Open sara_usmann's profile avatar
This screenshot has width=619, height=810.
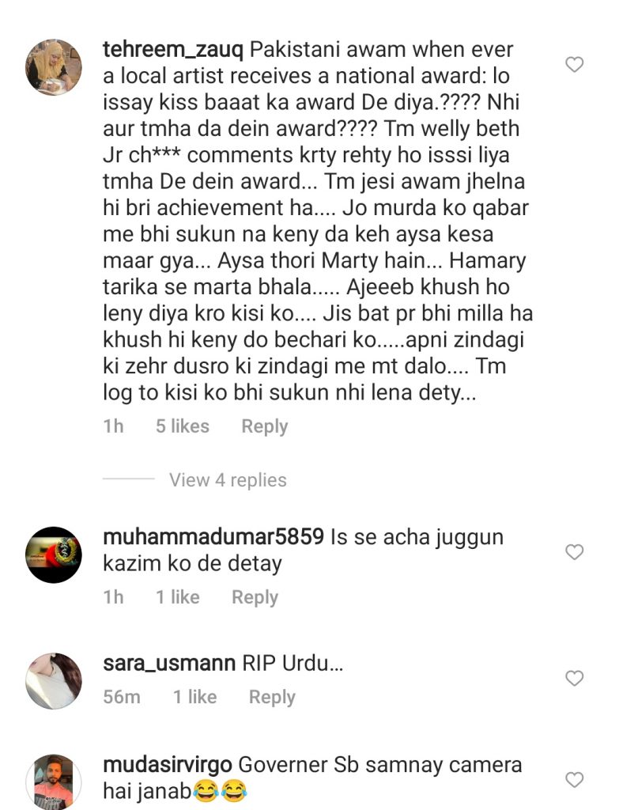pyautogui.click(x=54, y=681)
